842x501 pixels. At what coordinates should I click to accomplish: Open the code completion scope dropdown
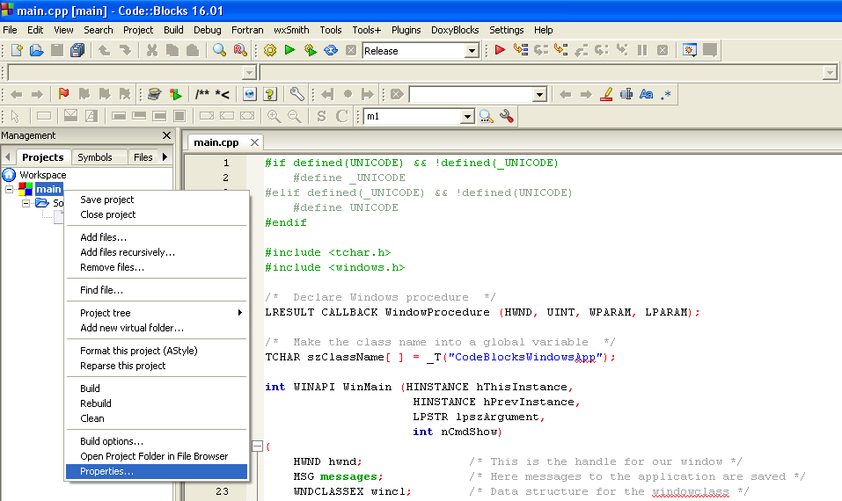tap(249, 72)
